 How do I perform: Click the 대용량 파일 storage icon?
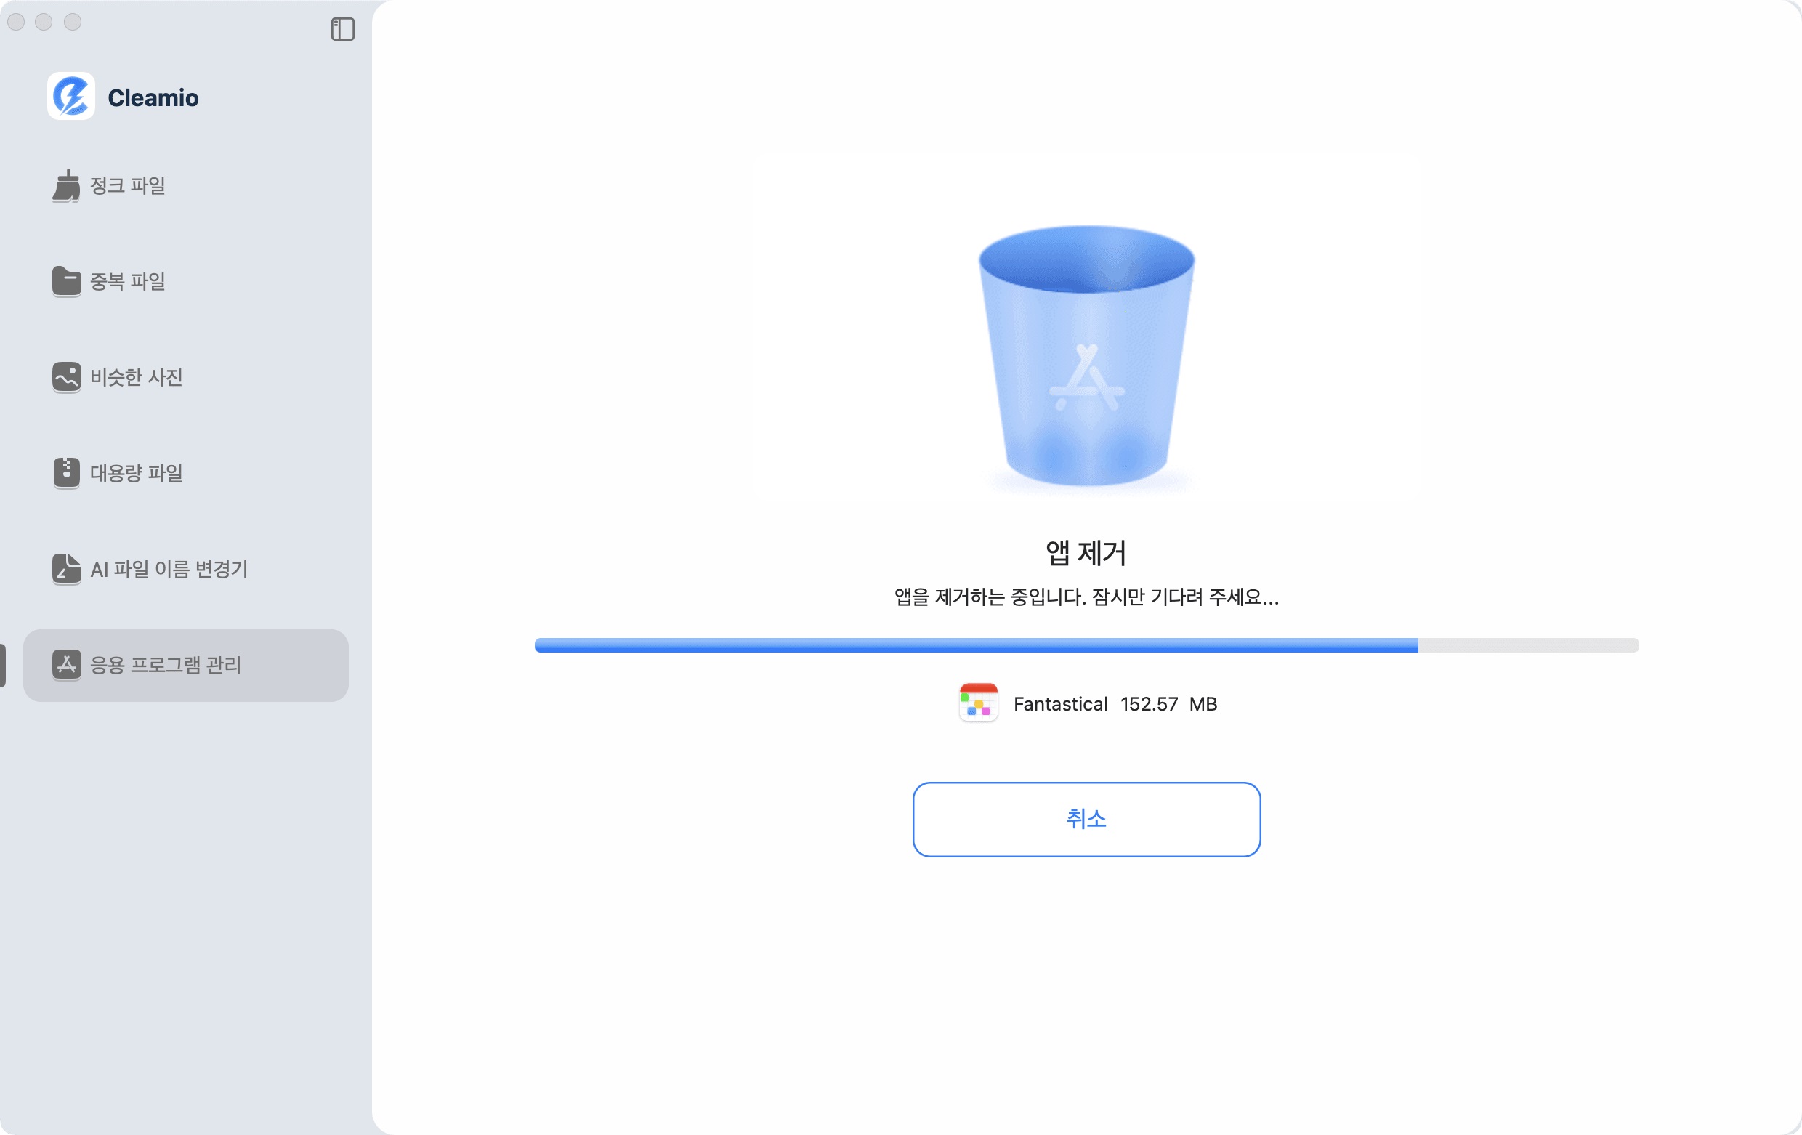(67, 472)
